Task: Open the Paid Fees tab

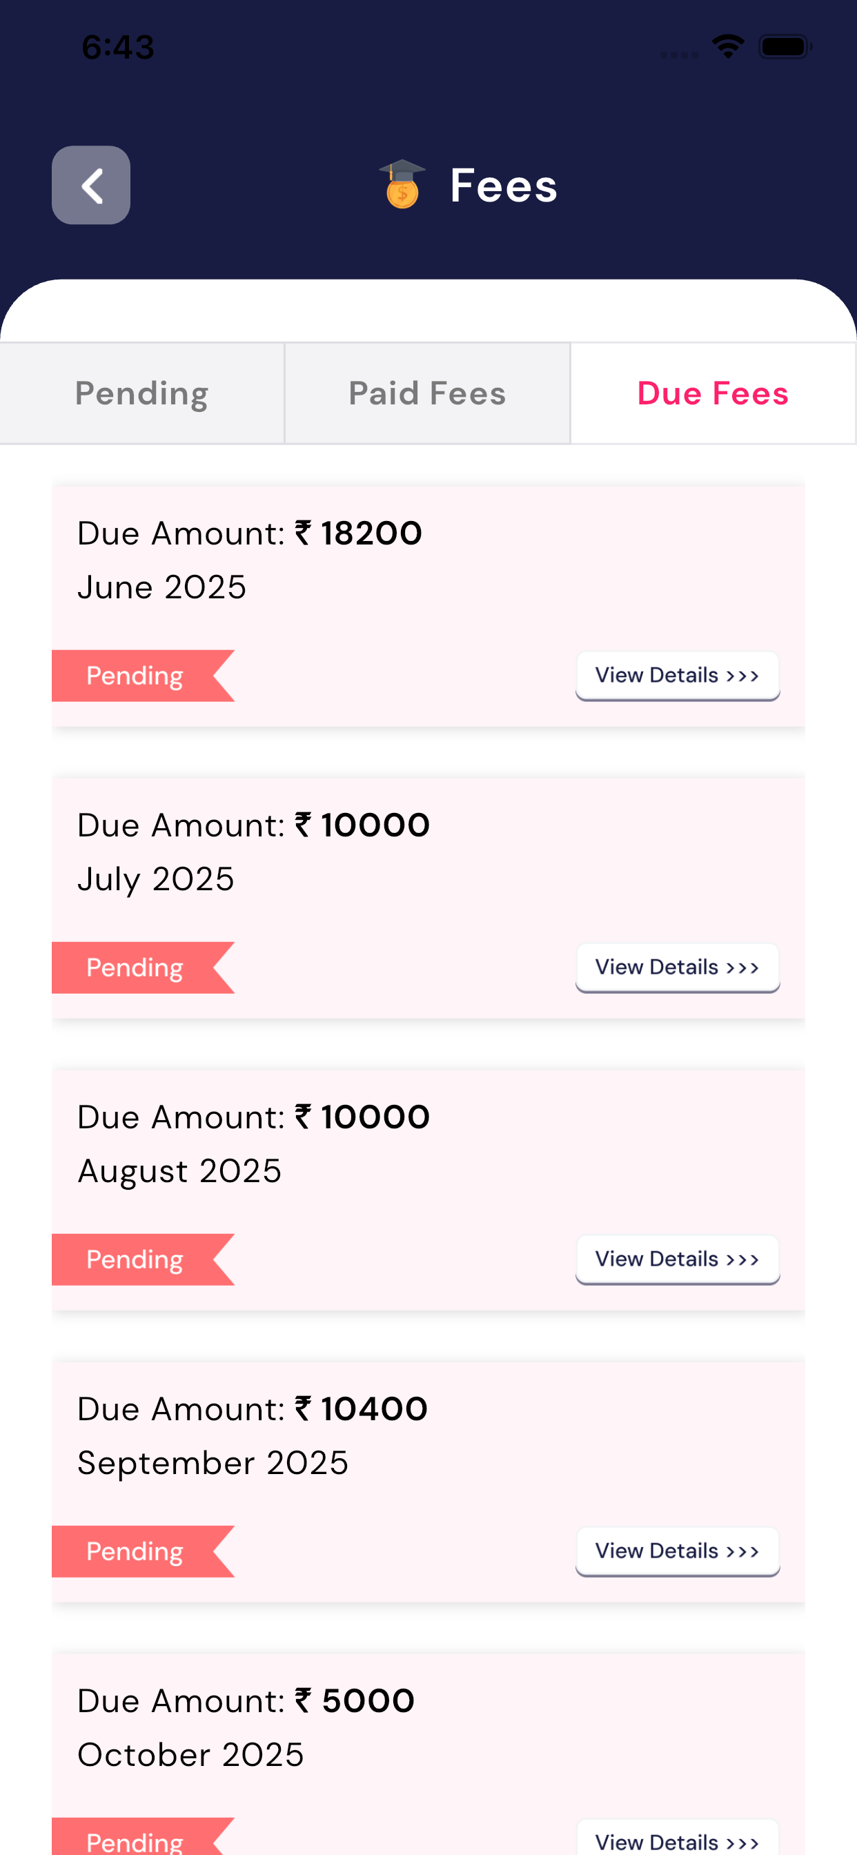Action: [x=427, y=393]
